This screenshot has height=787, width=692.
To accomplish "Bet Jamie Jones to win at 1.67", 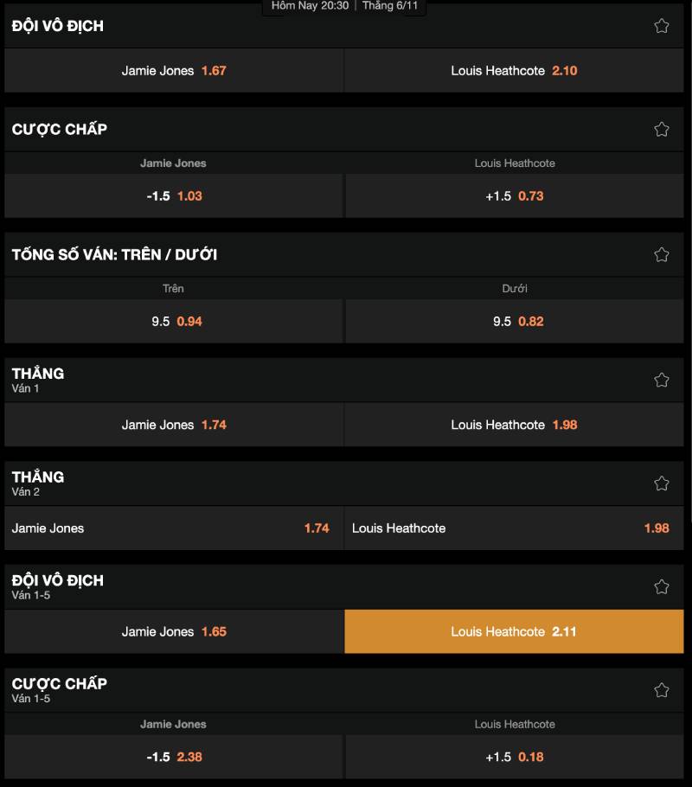I will coord(174,71).
